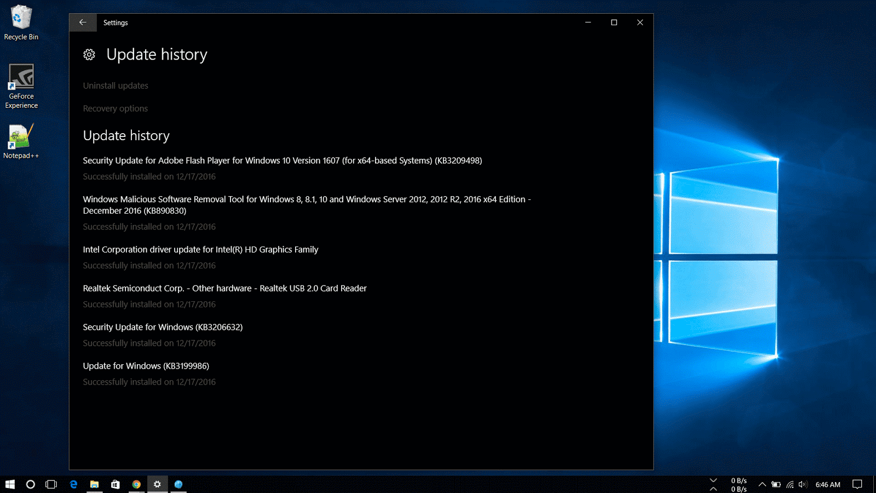Open Task View on the taskbar
Viewport: 876px width, 493px height.
(51, 484)
